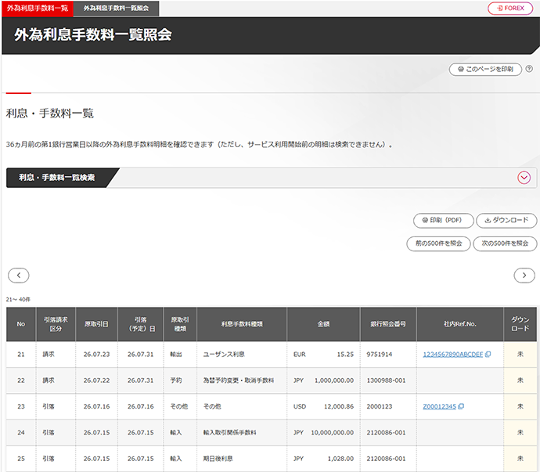The width and height of the screenshot is (540, 472).
Task: Open reference link Z00012345
Action: coord(439,406)
